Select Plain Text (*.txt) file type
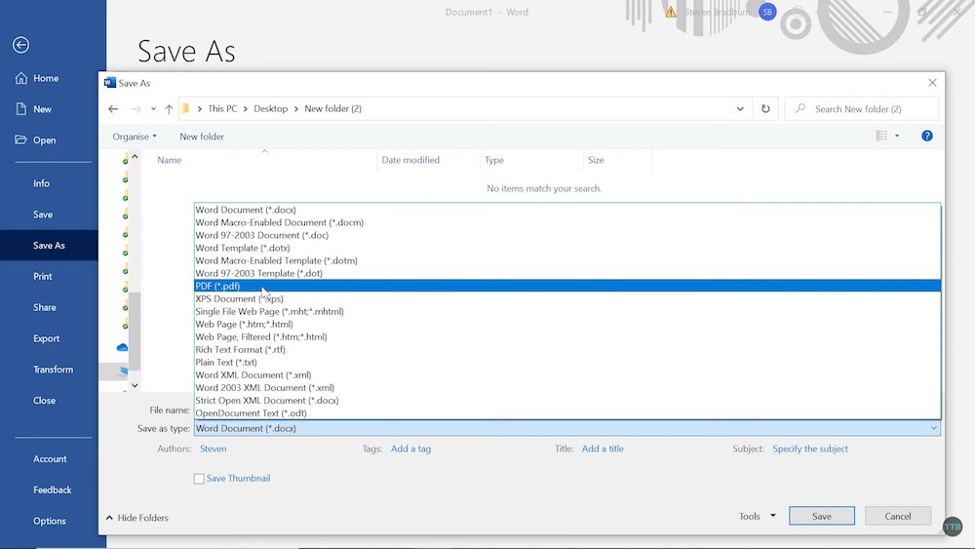 click(x=567, y=362)
